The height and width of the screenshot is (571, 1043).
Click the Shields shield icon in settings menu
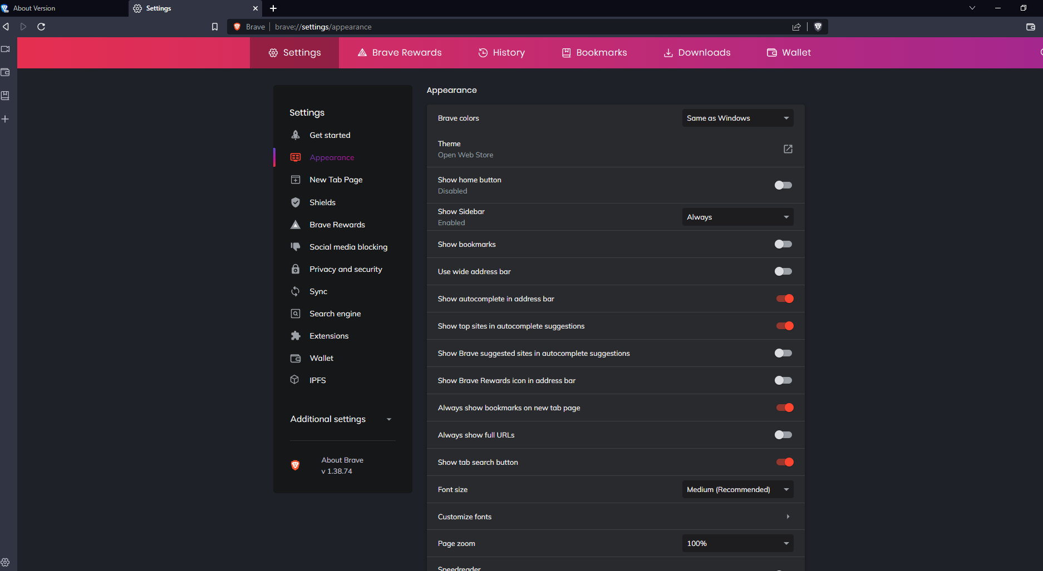point(296,202)
